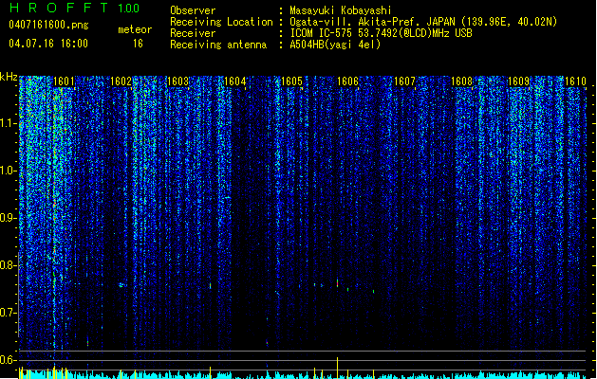
Task: Click the 0.8 kHz axis label
Action: (9, 265)
